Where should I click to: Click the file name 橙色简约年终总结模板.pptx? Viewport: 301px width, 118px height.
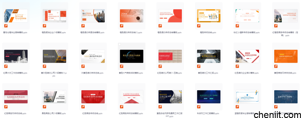tap(170, 32)
